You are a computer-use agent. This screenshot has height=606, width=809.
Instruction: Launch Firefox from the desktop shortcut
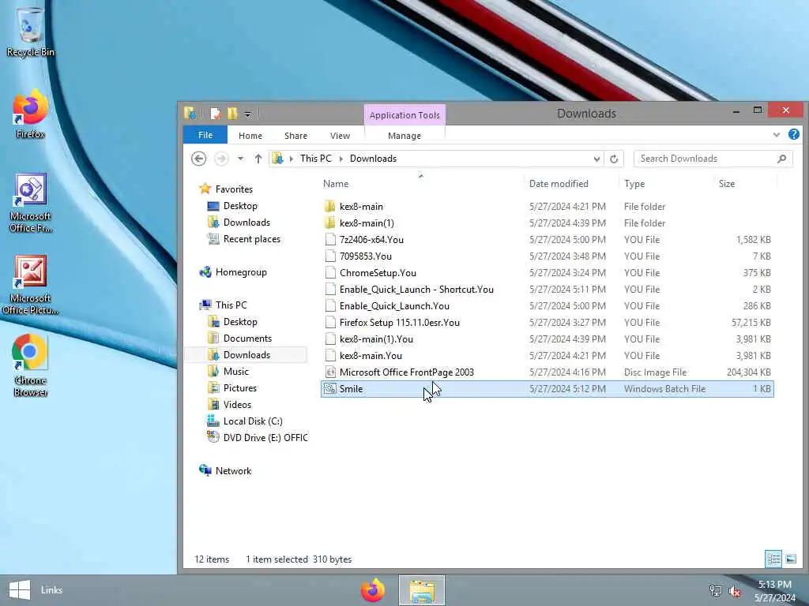coord(30,114)
